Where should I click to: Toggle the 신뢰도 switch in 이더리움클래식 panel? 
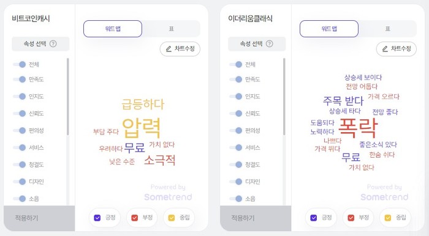pyautogui.click(x=236, y=114)
